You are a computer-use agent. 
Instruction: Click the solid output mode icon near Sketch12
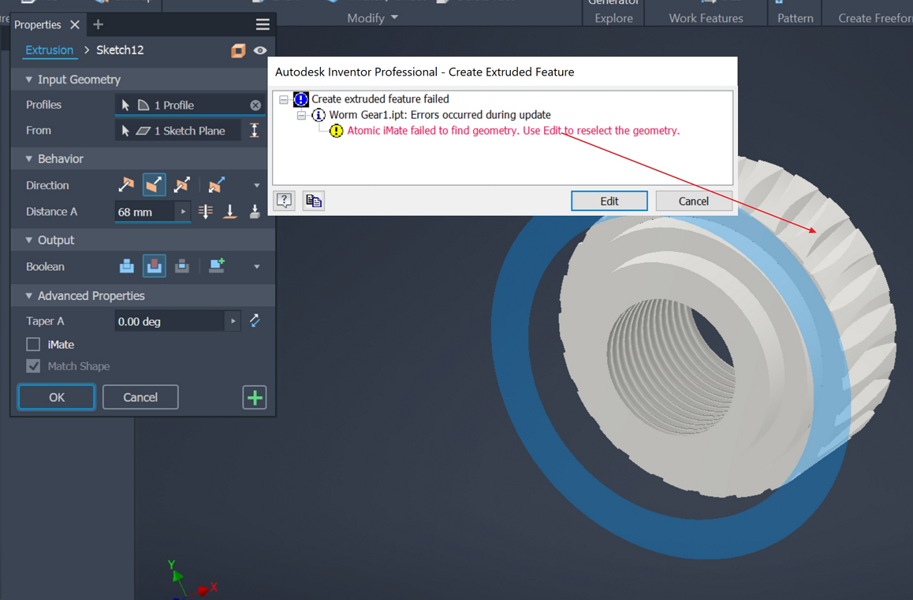(x=238, y=50)
